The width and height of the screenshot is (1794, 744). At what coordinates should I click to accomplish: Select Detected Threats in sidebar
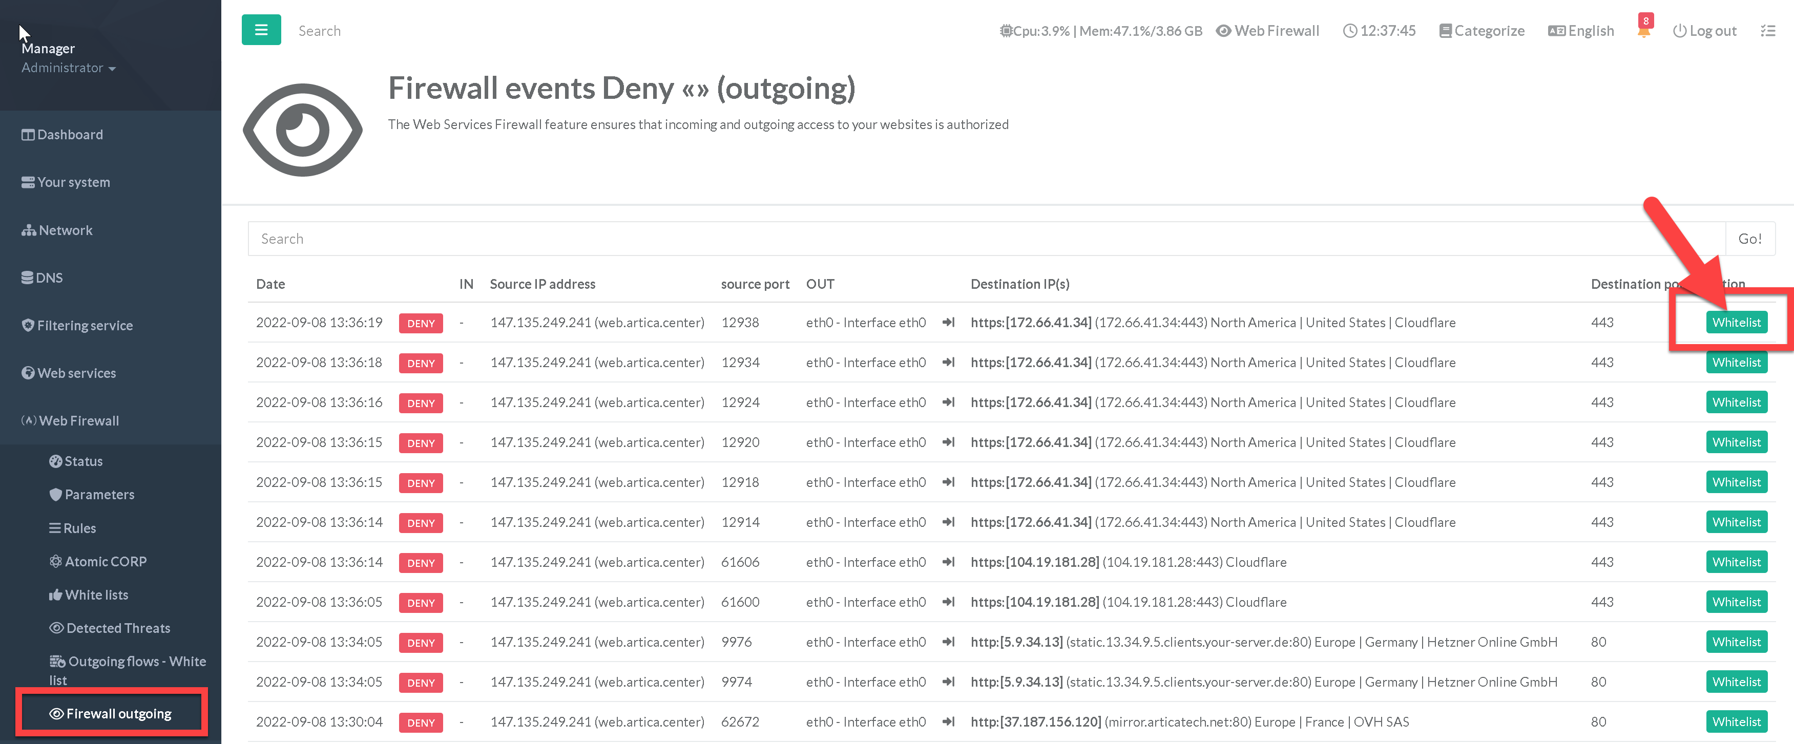[118, 628]
